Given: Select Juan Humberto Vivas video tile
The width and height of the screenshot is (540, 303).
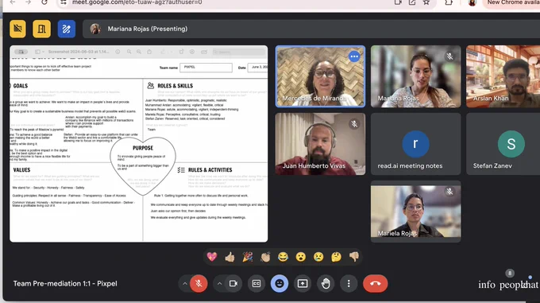Looking at the screenshot, I should (320, 144).
